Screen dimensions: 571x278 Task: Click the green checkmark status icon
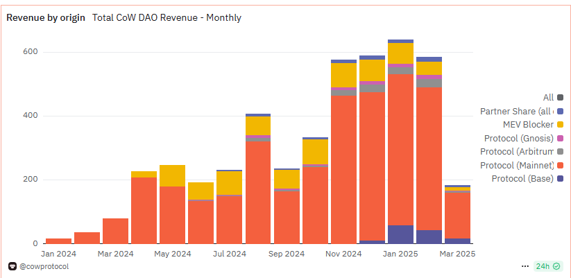coord(558,266)
